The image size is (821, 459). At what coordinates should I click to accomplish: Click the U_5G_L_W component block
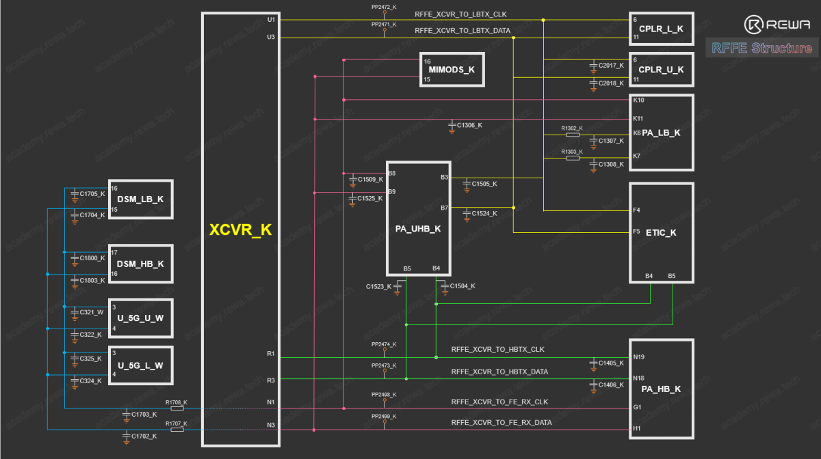tap(141, 365)
